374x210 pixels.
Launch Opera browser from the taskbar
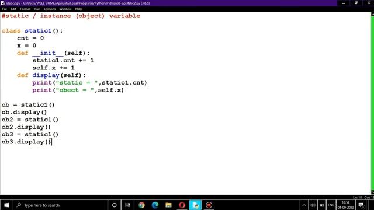182,205
